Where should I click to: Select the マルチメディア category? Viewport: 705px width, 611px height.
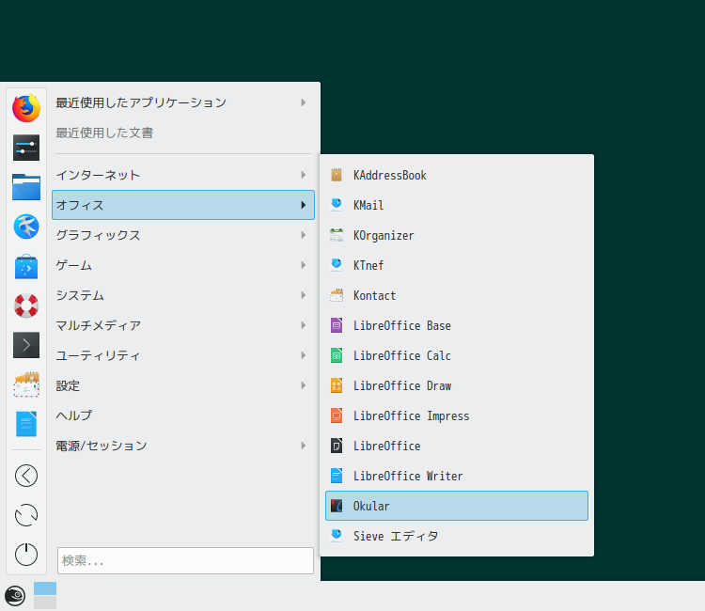click(x=183, y=325)
